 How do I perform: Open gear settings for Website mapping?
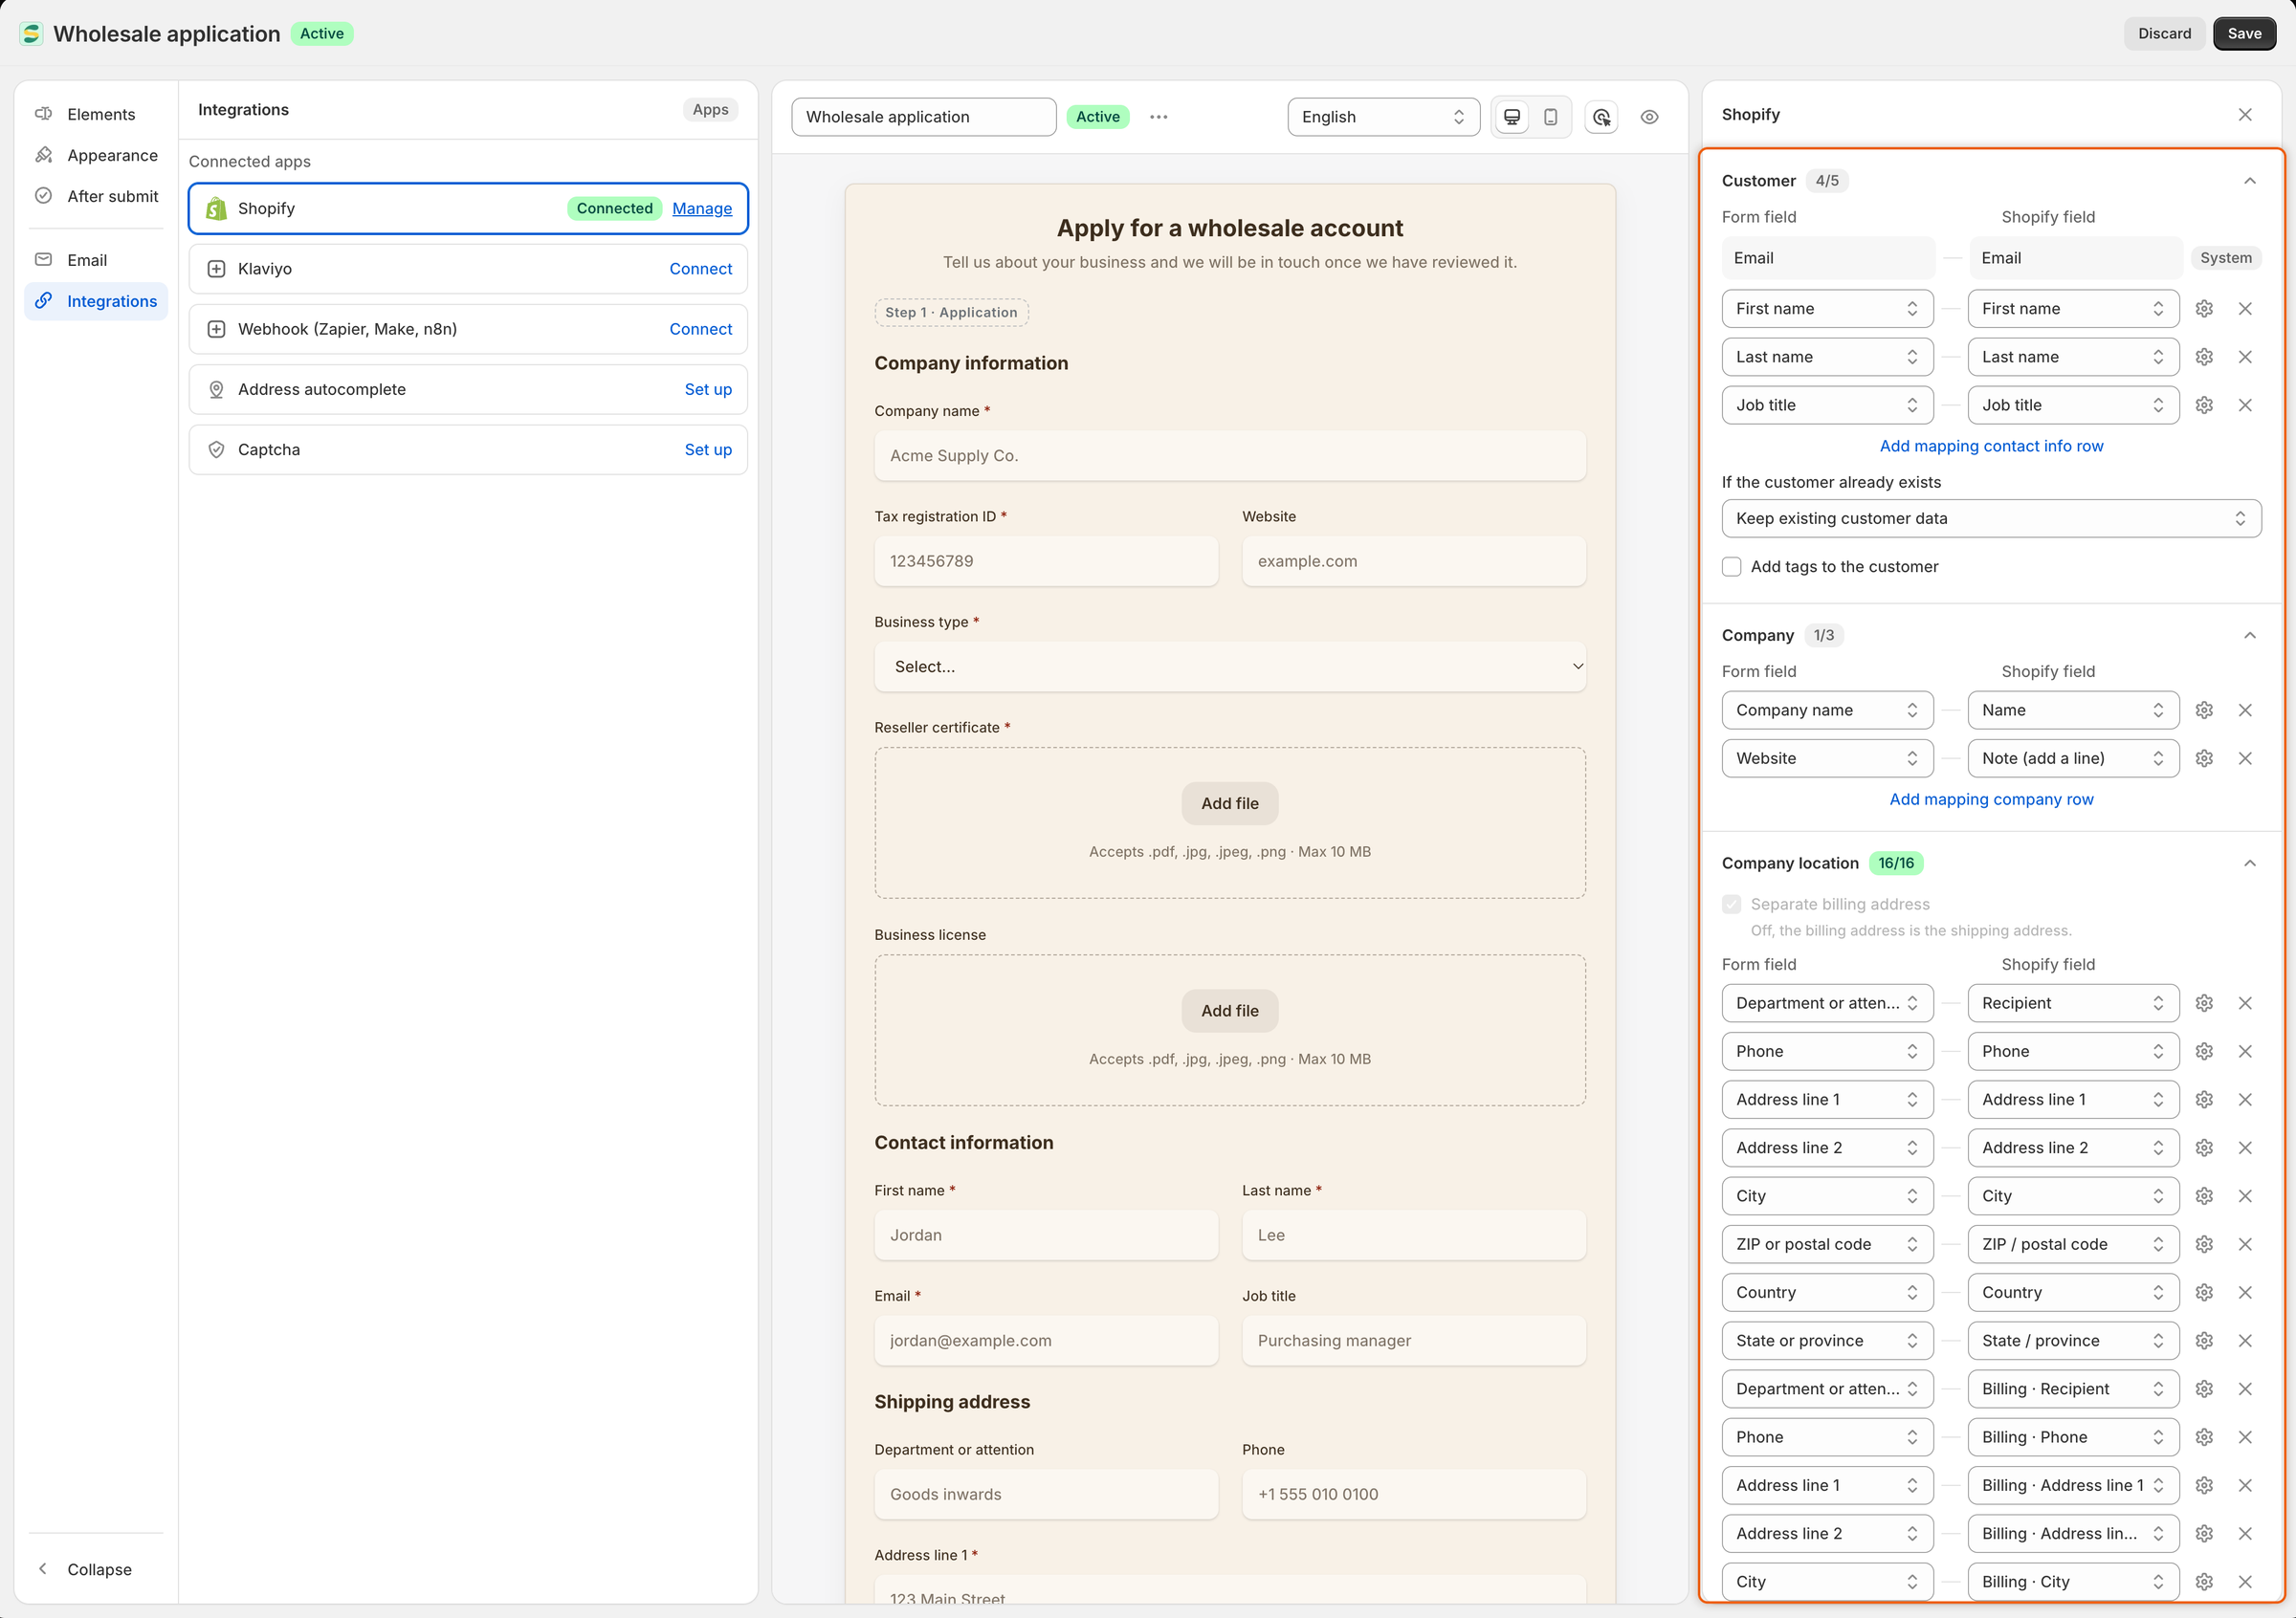[x=2204, y=758]
